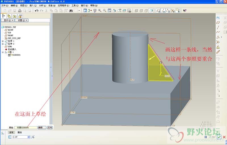
Task: Open the 插入 menu
Action: 33,5
